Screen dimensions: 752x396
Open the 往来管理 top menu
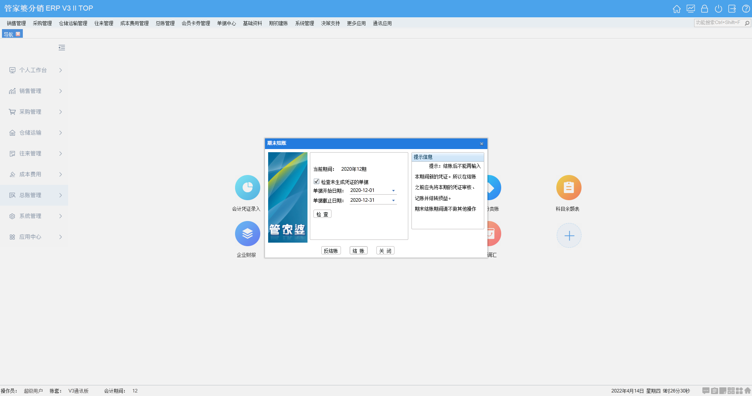[x=104, y=23]
